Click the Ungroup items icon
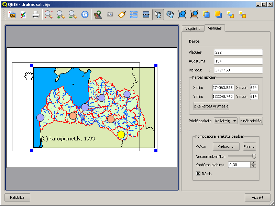This screenshot has width=275, height=206. [x=194, y=15]
